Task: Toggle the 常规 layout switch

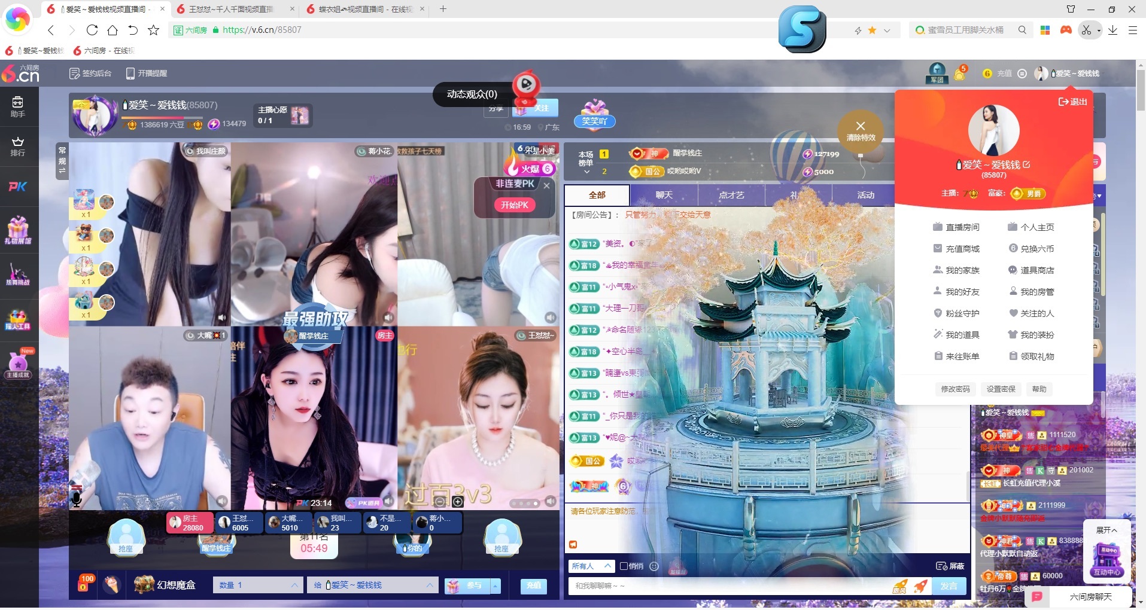Action: [62, 161]
